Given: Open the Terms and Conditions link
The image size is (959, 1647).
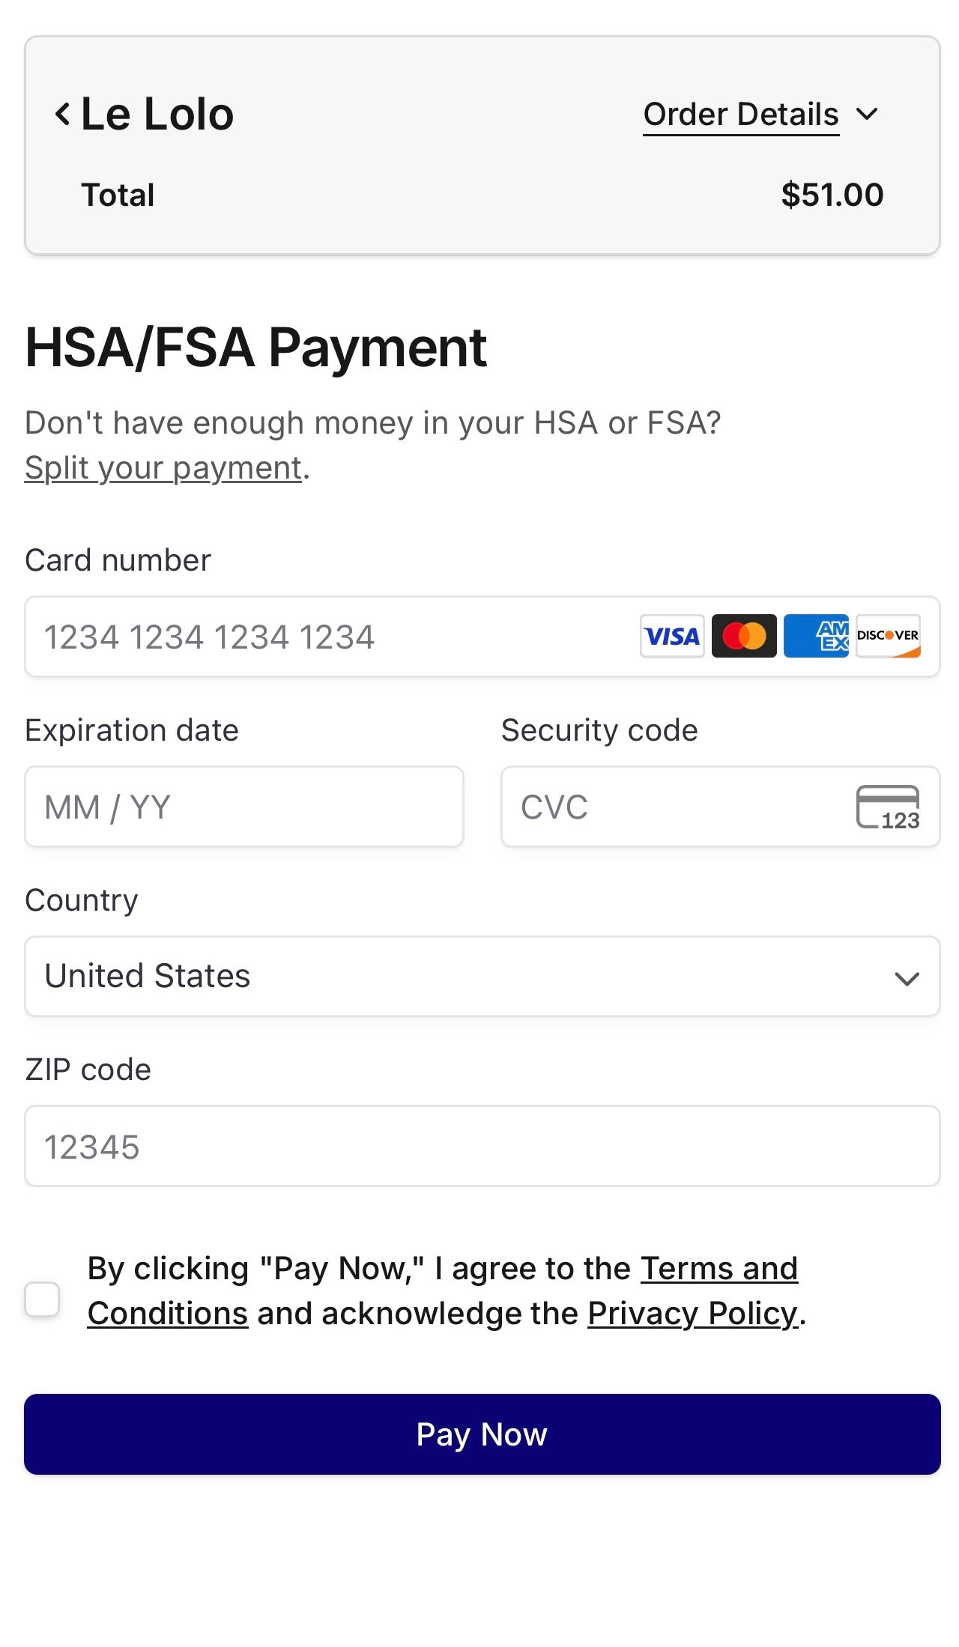Looking at the screenshot, I should click(x=719, y=1269).
